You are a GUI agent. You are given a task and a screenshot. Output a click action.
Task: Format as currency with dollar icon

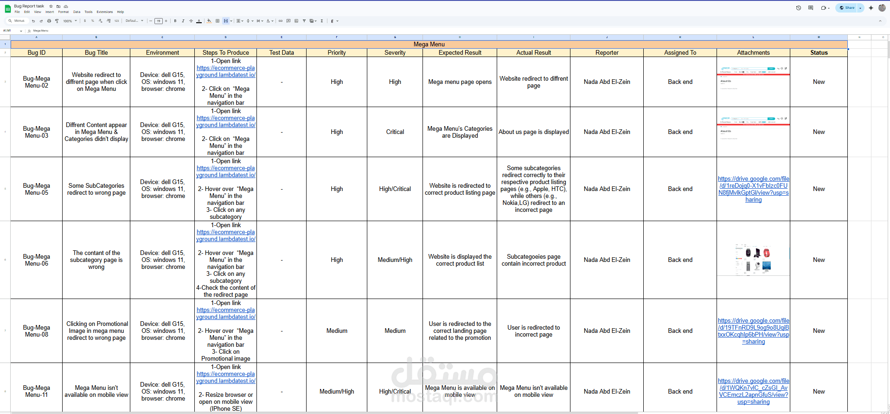coord(85,21)
